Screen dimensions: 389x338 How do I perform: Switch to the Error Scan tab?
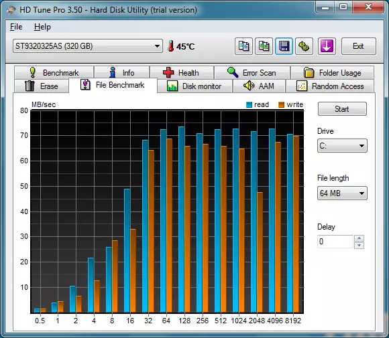pos(252,73)
